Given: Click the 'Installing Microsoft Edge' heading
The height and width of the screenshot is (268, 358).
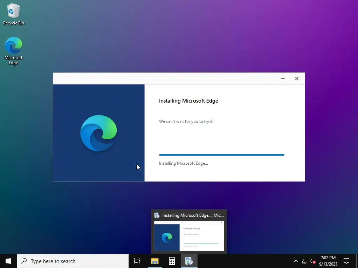Looking at the screenshot, I should (x=188, y=101).
